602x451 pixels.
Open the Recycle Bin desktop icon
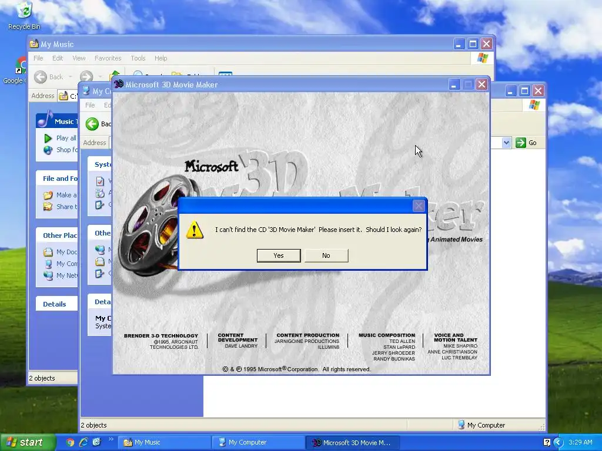click(x=24, y=15)
